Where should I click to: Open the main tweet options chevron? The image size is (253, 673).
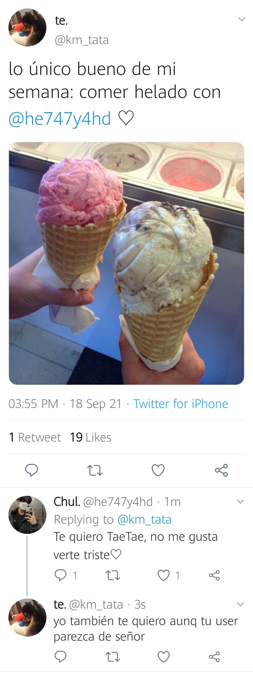241,19
